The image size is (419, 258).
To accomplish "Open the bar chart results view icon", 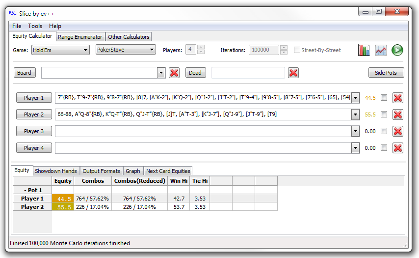I will click(364, 50).
